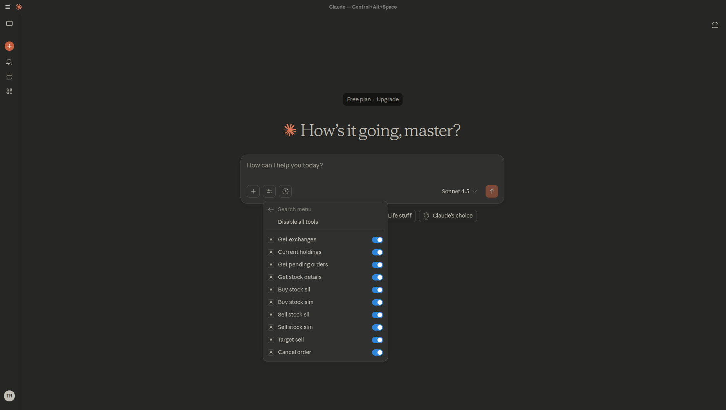Open the Projects icon in sidebar

tap(9, 77)
